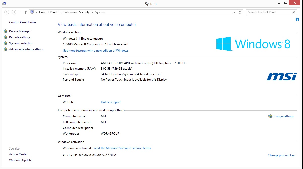303x169 pixels.
Task: Click the MSI manufacturer logo
Action: (x=282, y=77)
